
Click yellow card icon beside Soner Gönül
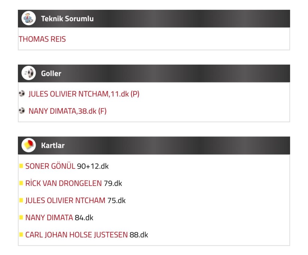[21, 166]
